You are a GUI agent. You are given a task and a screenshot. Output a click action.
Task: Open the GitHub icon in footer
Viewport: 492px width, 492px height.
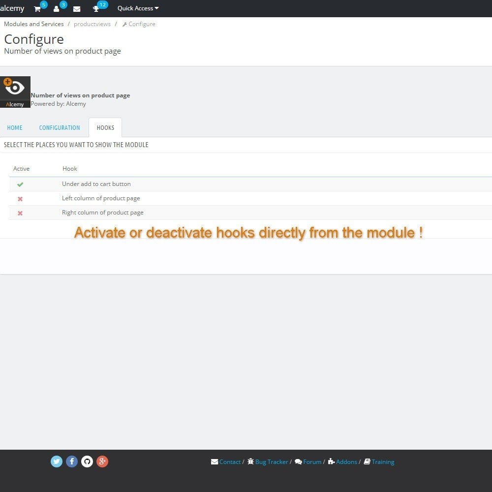coord(87,461)
